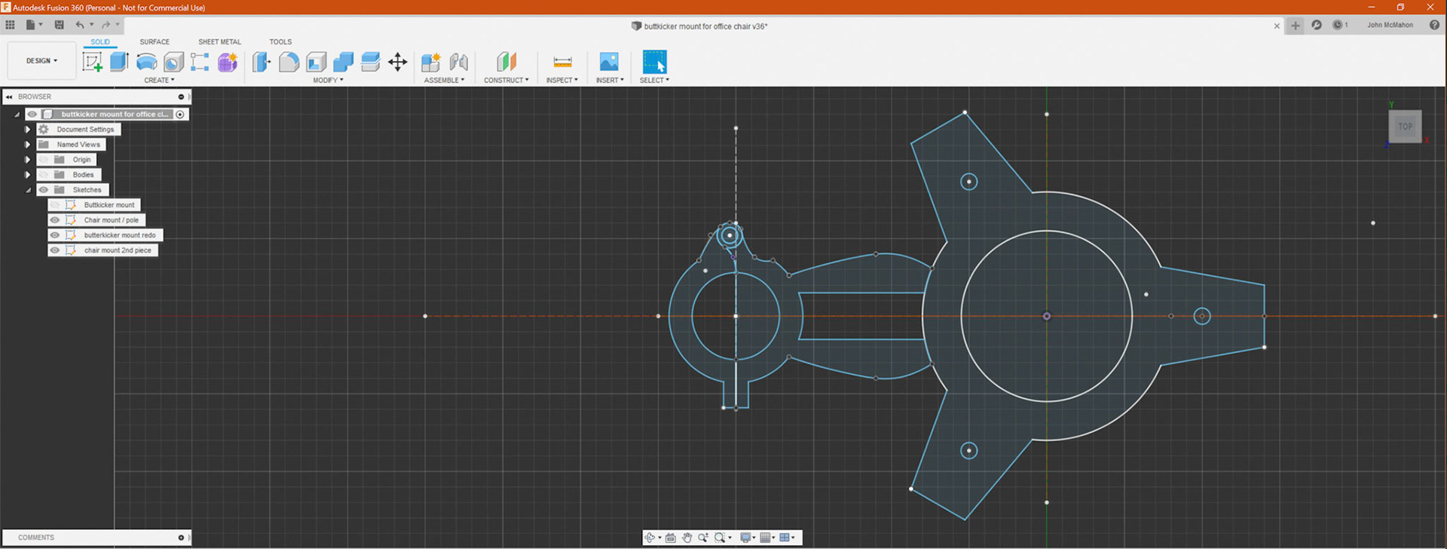Select the Pan hand tool

(687, 538)
